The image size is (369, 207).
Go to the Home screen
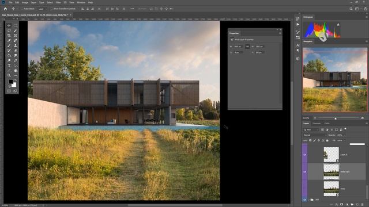tap(5, 9)
